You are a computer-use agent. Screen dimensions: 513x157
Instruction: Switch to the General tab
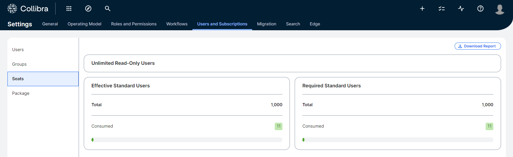pyautogui.click(x=50, y=24)
